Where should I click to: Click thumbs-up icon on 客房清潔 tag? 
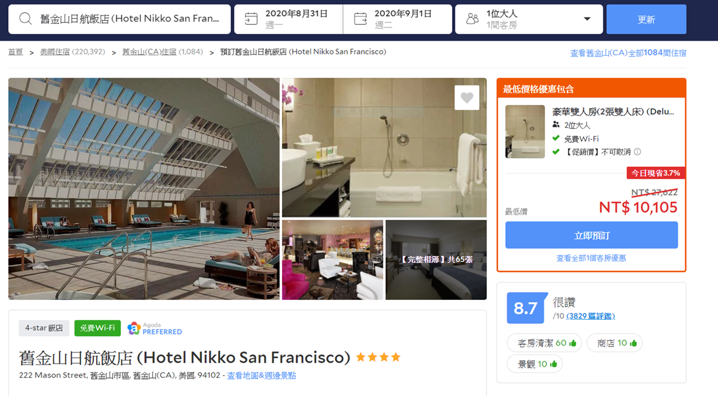(x=573, y=343)
